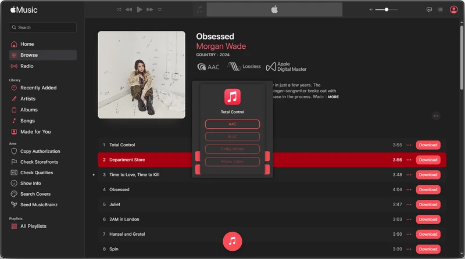Select track row Juliet
This screenshot has height=259, width=465.
(272, 204)
